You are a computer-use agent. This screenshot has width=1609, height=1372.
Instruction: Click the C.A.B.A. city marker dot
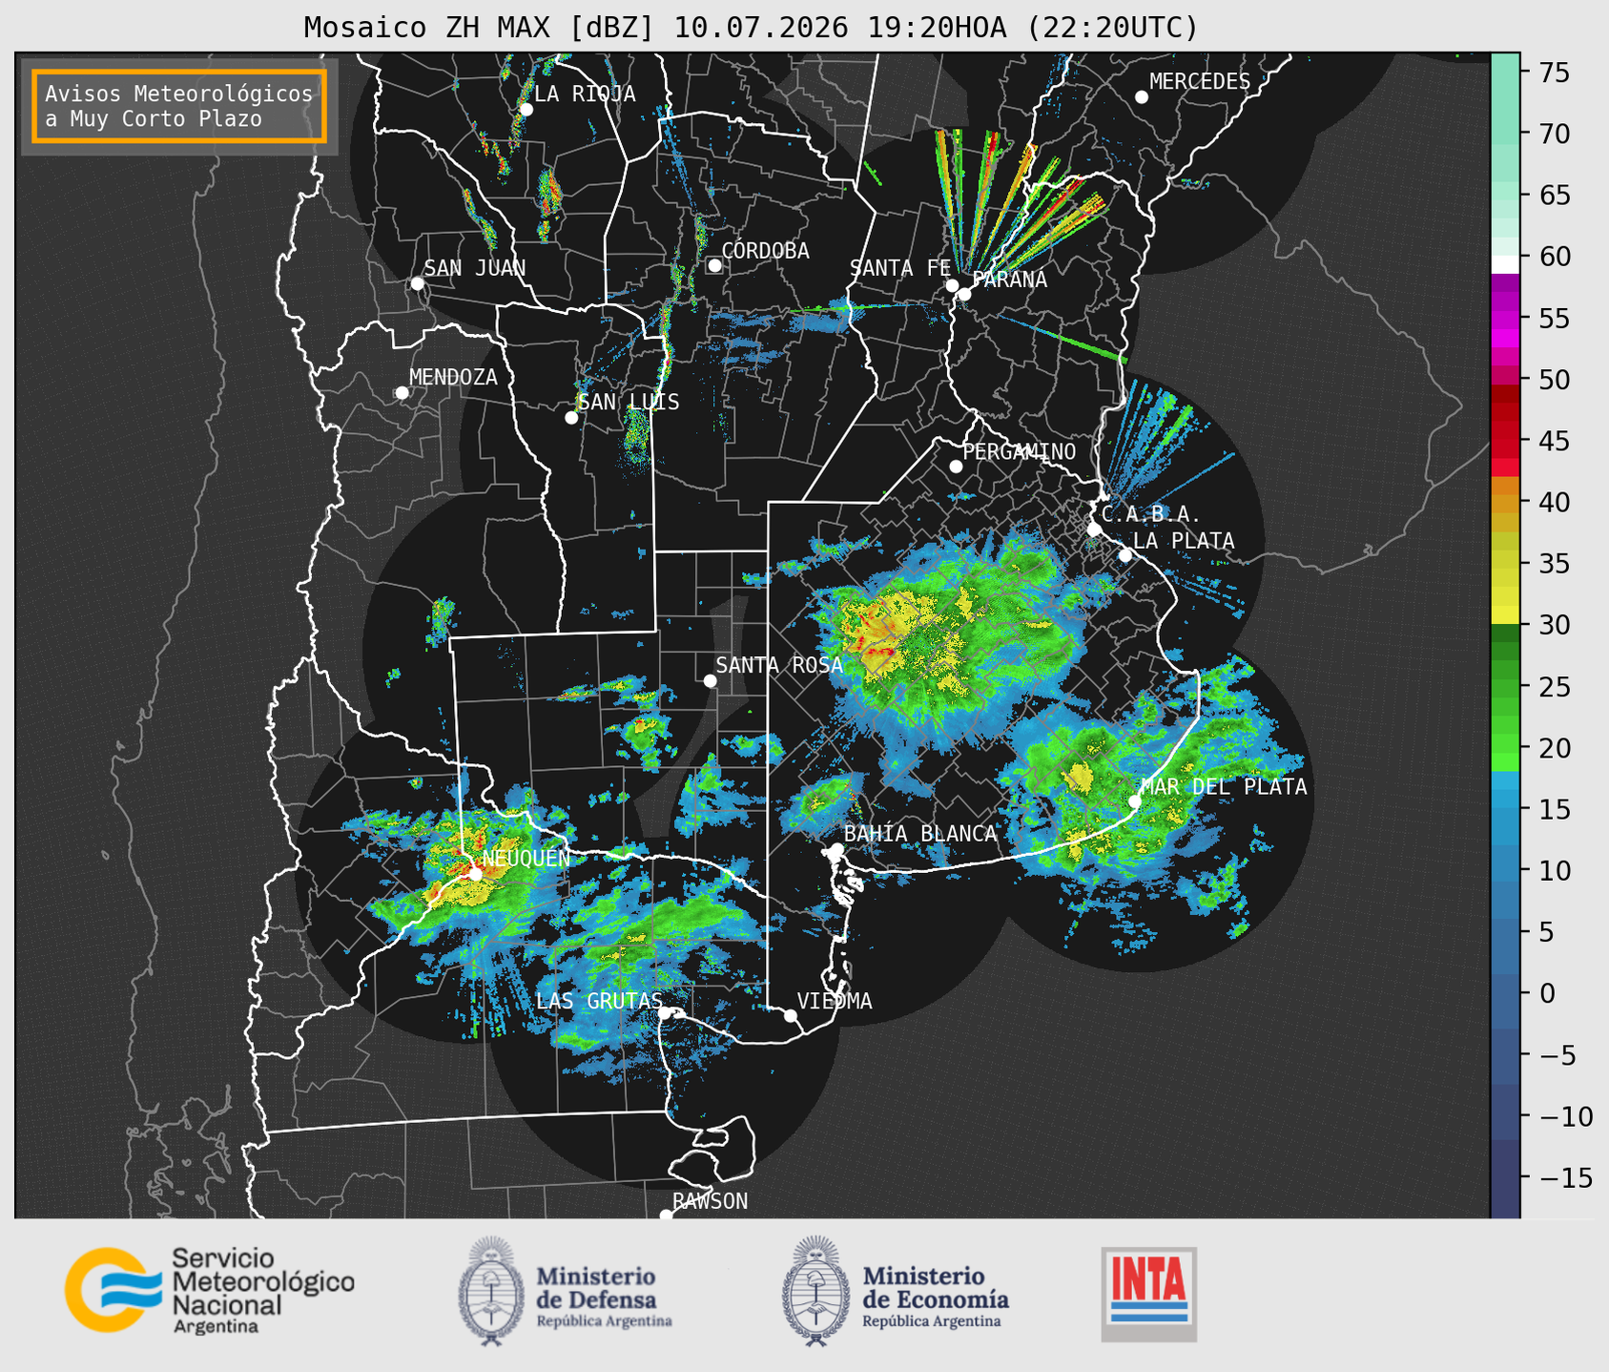pos(1095,529)
